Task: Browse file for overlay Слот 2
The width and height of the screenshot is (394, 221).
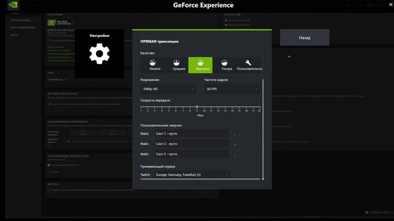Action: [x=235, y=144]
